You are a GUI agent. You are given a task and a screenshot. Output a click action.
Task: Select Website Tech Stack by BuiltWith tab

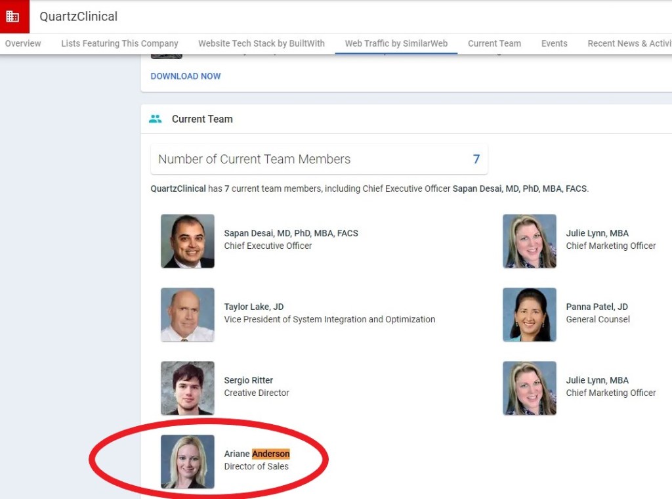coord(261,43)
